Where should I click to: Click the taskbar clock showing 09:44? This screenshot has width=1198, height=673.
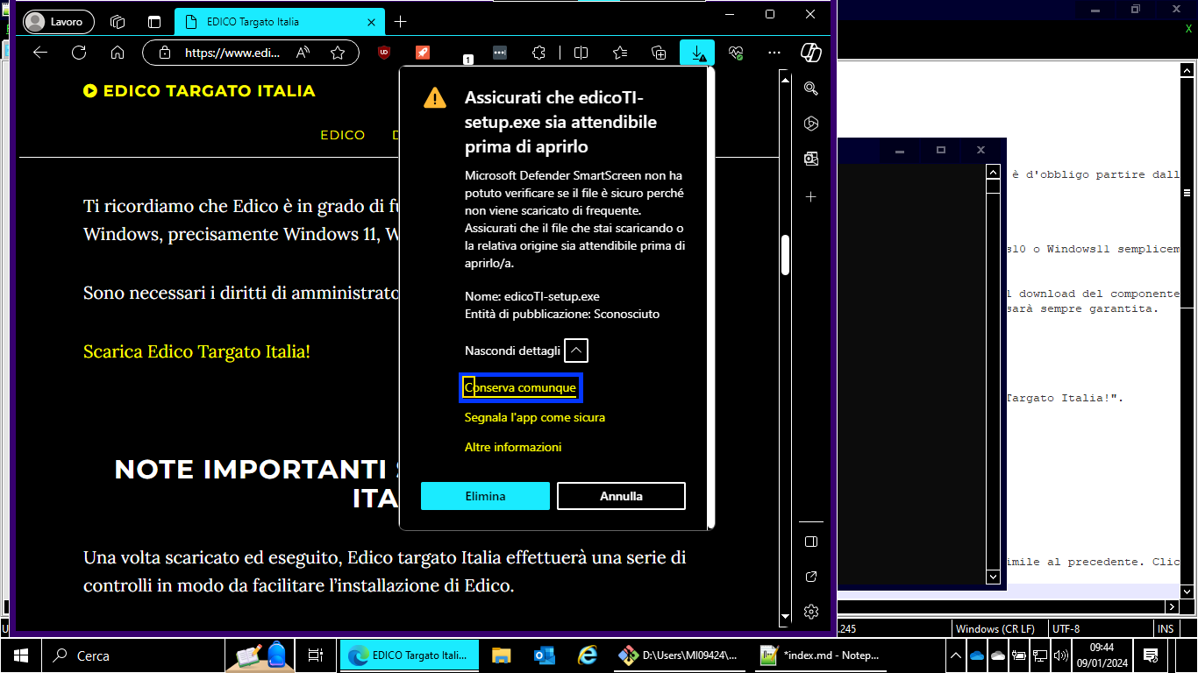point(1101,655)
